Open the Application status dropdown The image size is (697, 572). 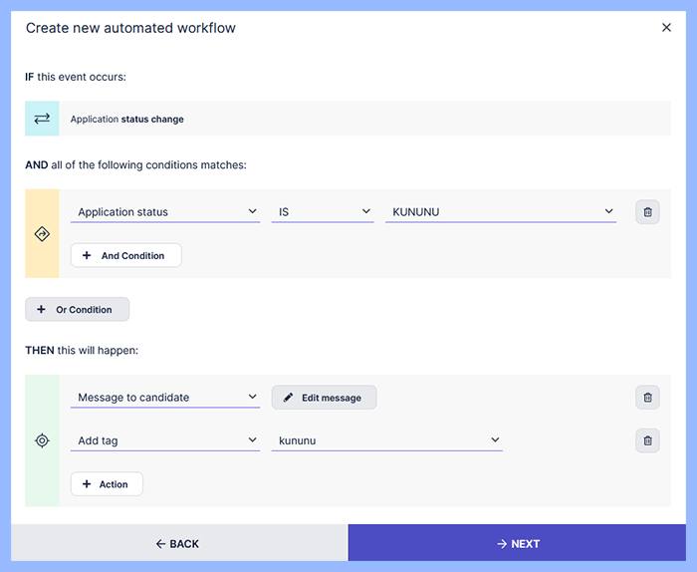coord(164,212)
